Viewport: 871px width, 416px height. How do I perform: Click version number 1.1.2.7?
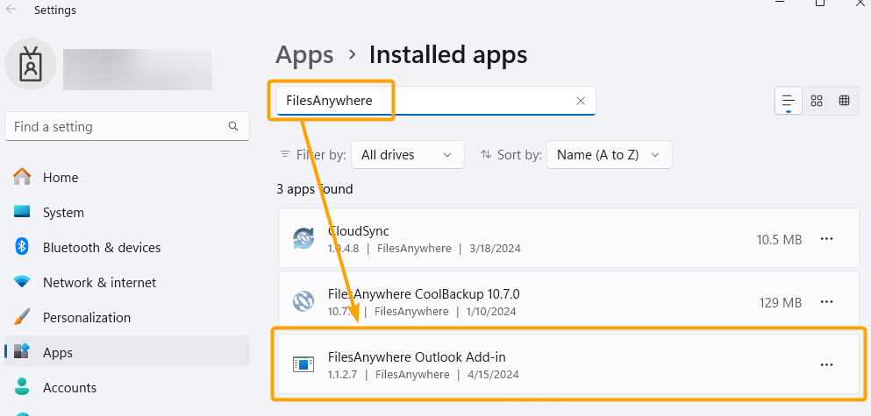pos(343,375)
